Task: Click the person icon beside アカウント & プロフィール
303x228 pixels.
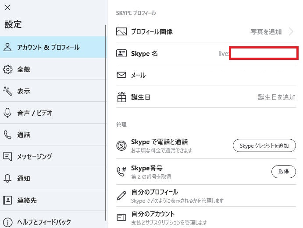Action: pyautogui.click(x=7, y=47)
